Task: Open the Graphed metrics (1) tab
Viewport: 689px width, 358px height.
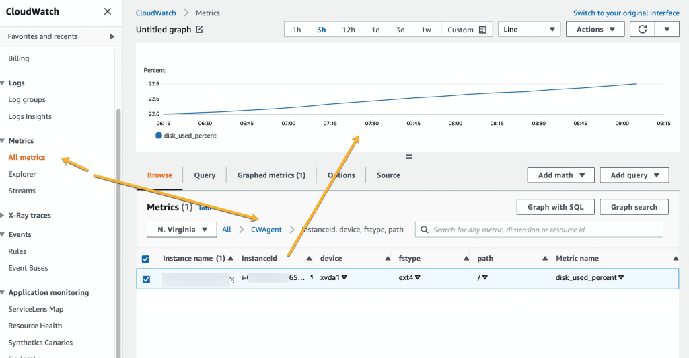Action: (271, 175)
